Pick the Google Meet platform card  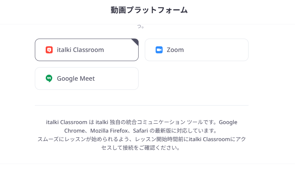click(87, 78)
